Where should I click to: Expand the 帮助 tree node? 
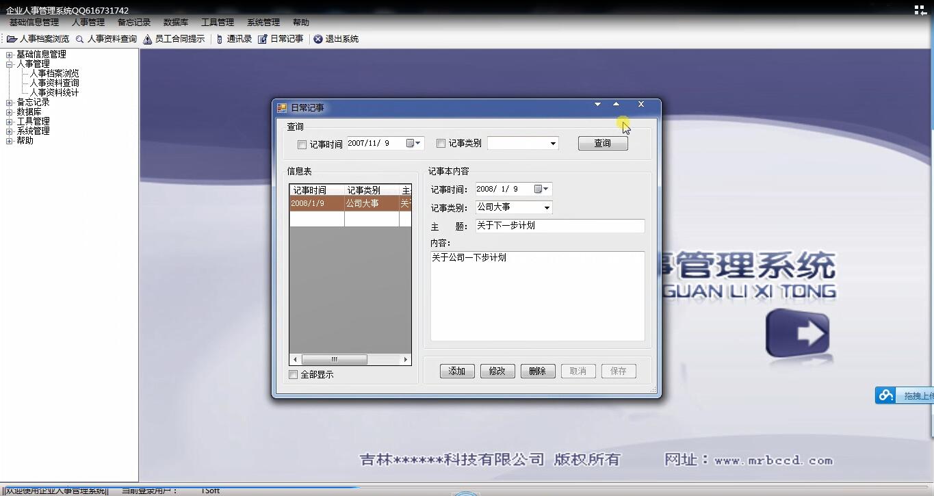pos(10,140)
